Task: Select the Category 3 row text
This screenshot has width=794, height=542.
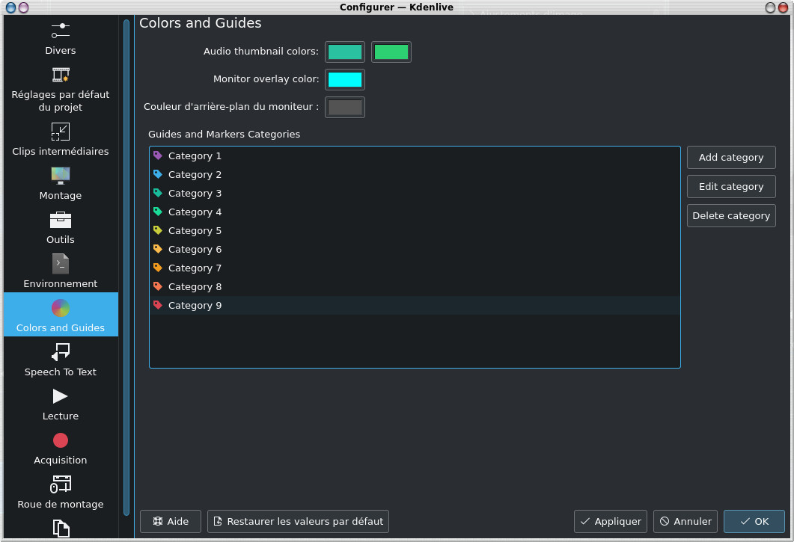Action: coord(195,194)
